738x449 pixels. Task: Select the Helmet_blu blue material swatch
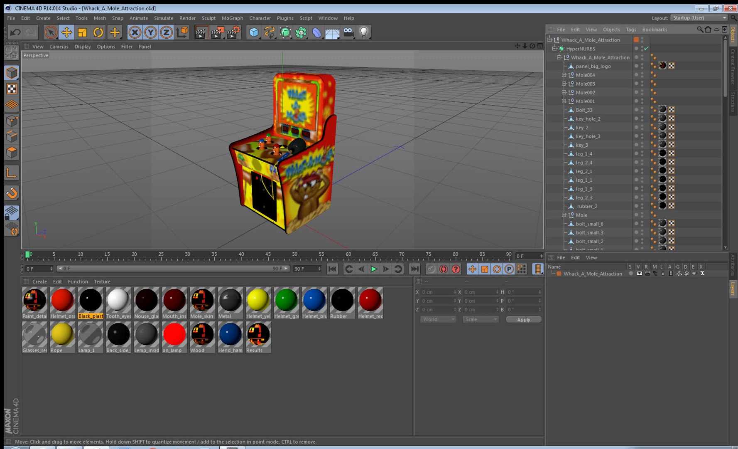(314, 303)
